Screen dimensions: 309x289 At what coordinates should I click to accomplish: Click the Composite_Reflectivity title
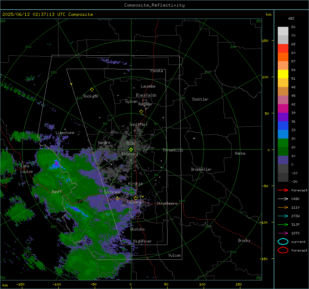(154, 5)
